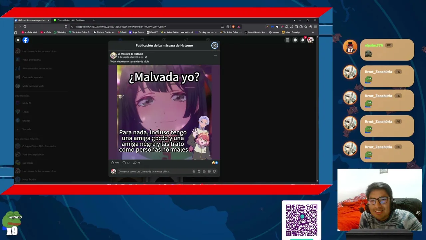Open the browser sidebar panel icon
Image resolution: width=426 pixels, height=240 pixels.
(x=296, y=27)
